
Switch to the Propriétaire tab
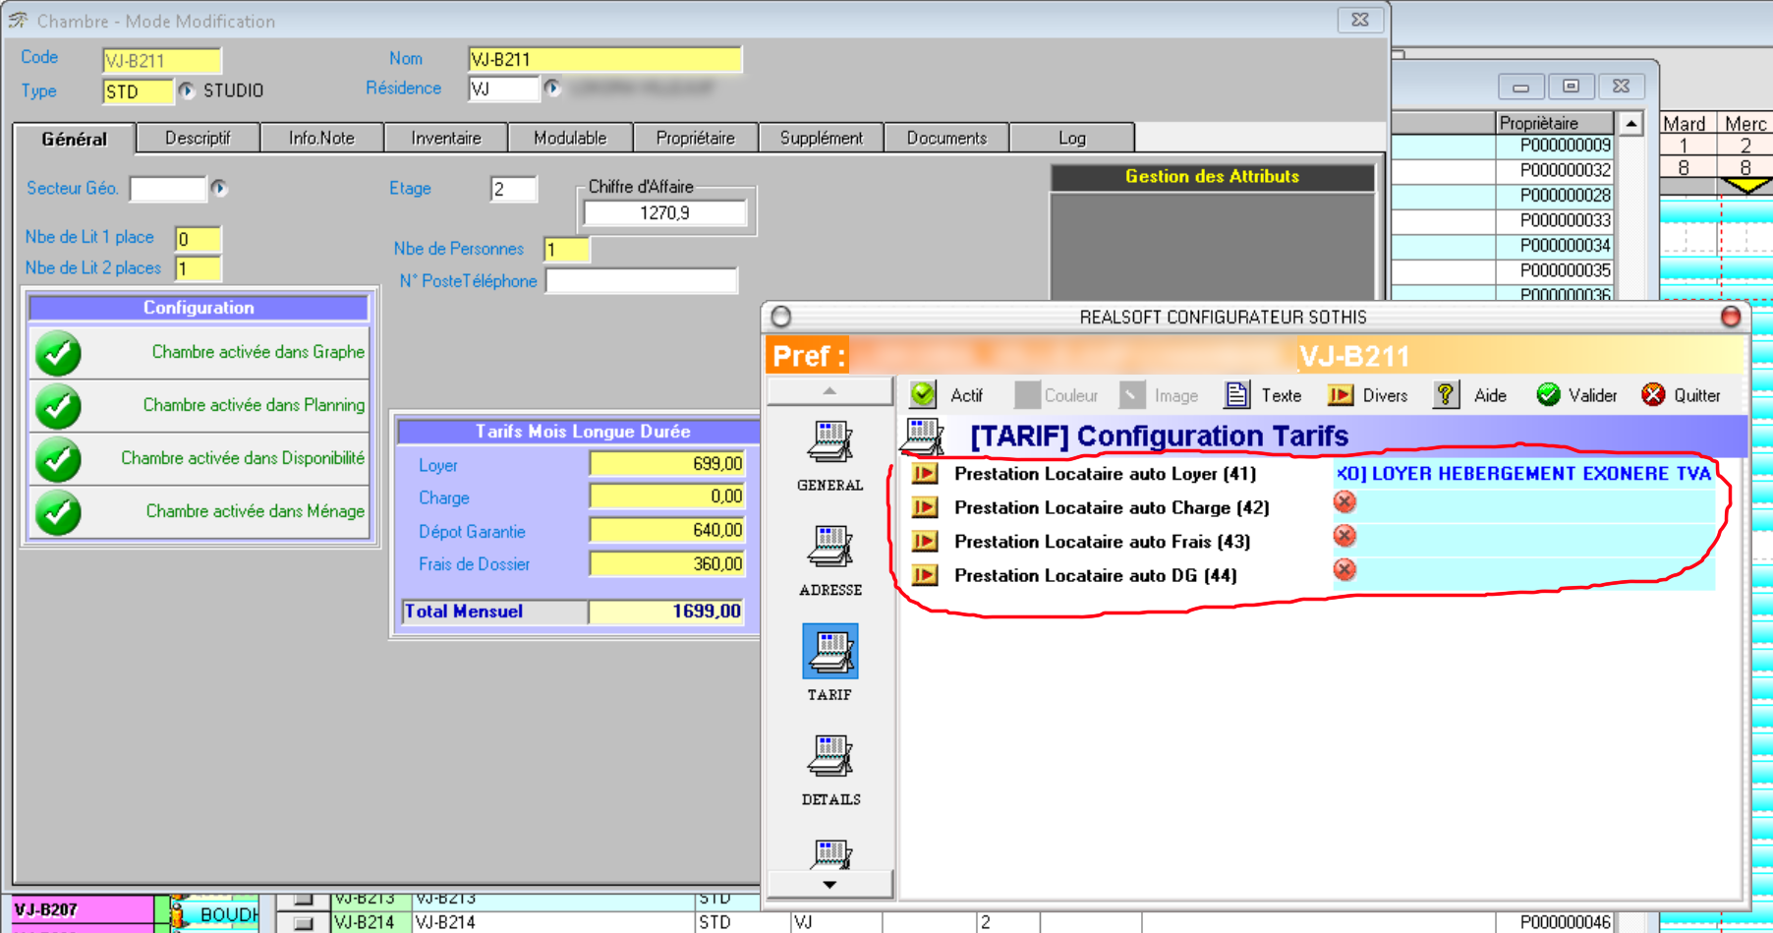coord(695,139)
